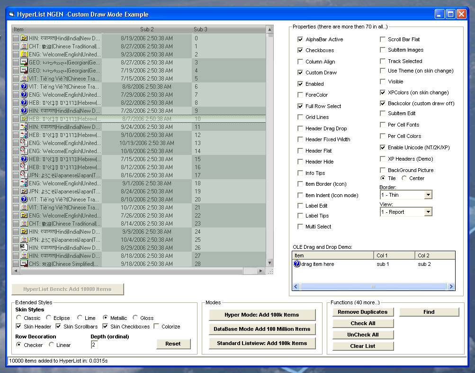Click the Georgian row 3 monitor icon
Image resolution: width=475 pixels, height=373 pixels.
pos(24,62)
